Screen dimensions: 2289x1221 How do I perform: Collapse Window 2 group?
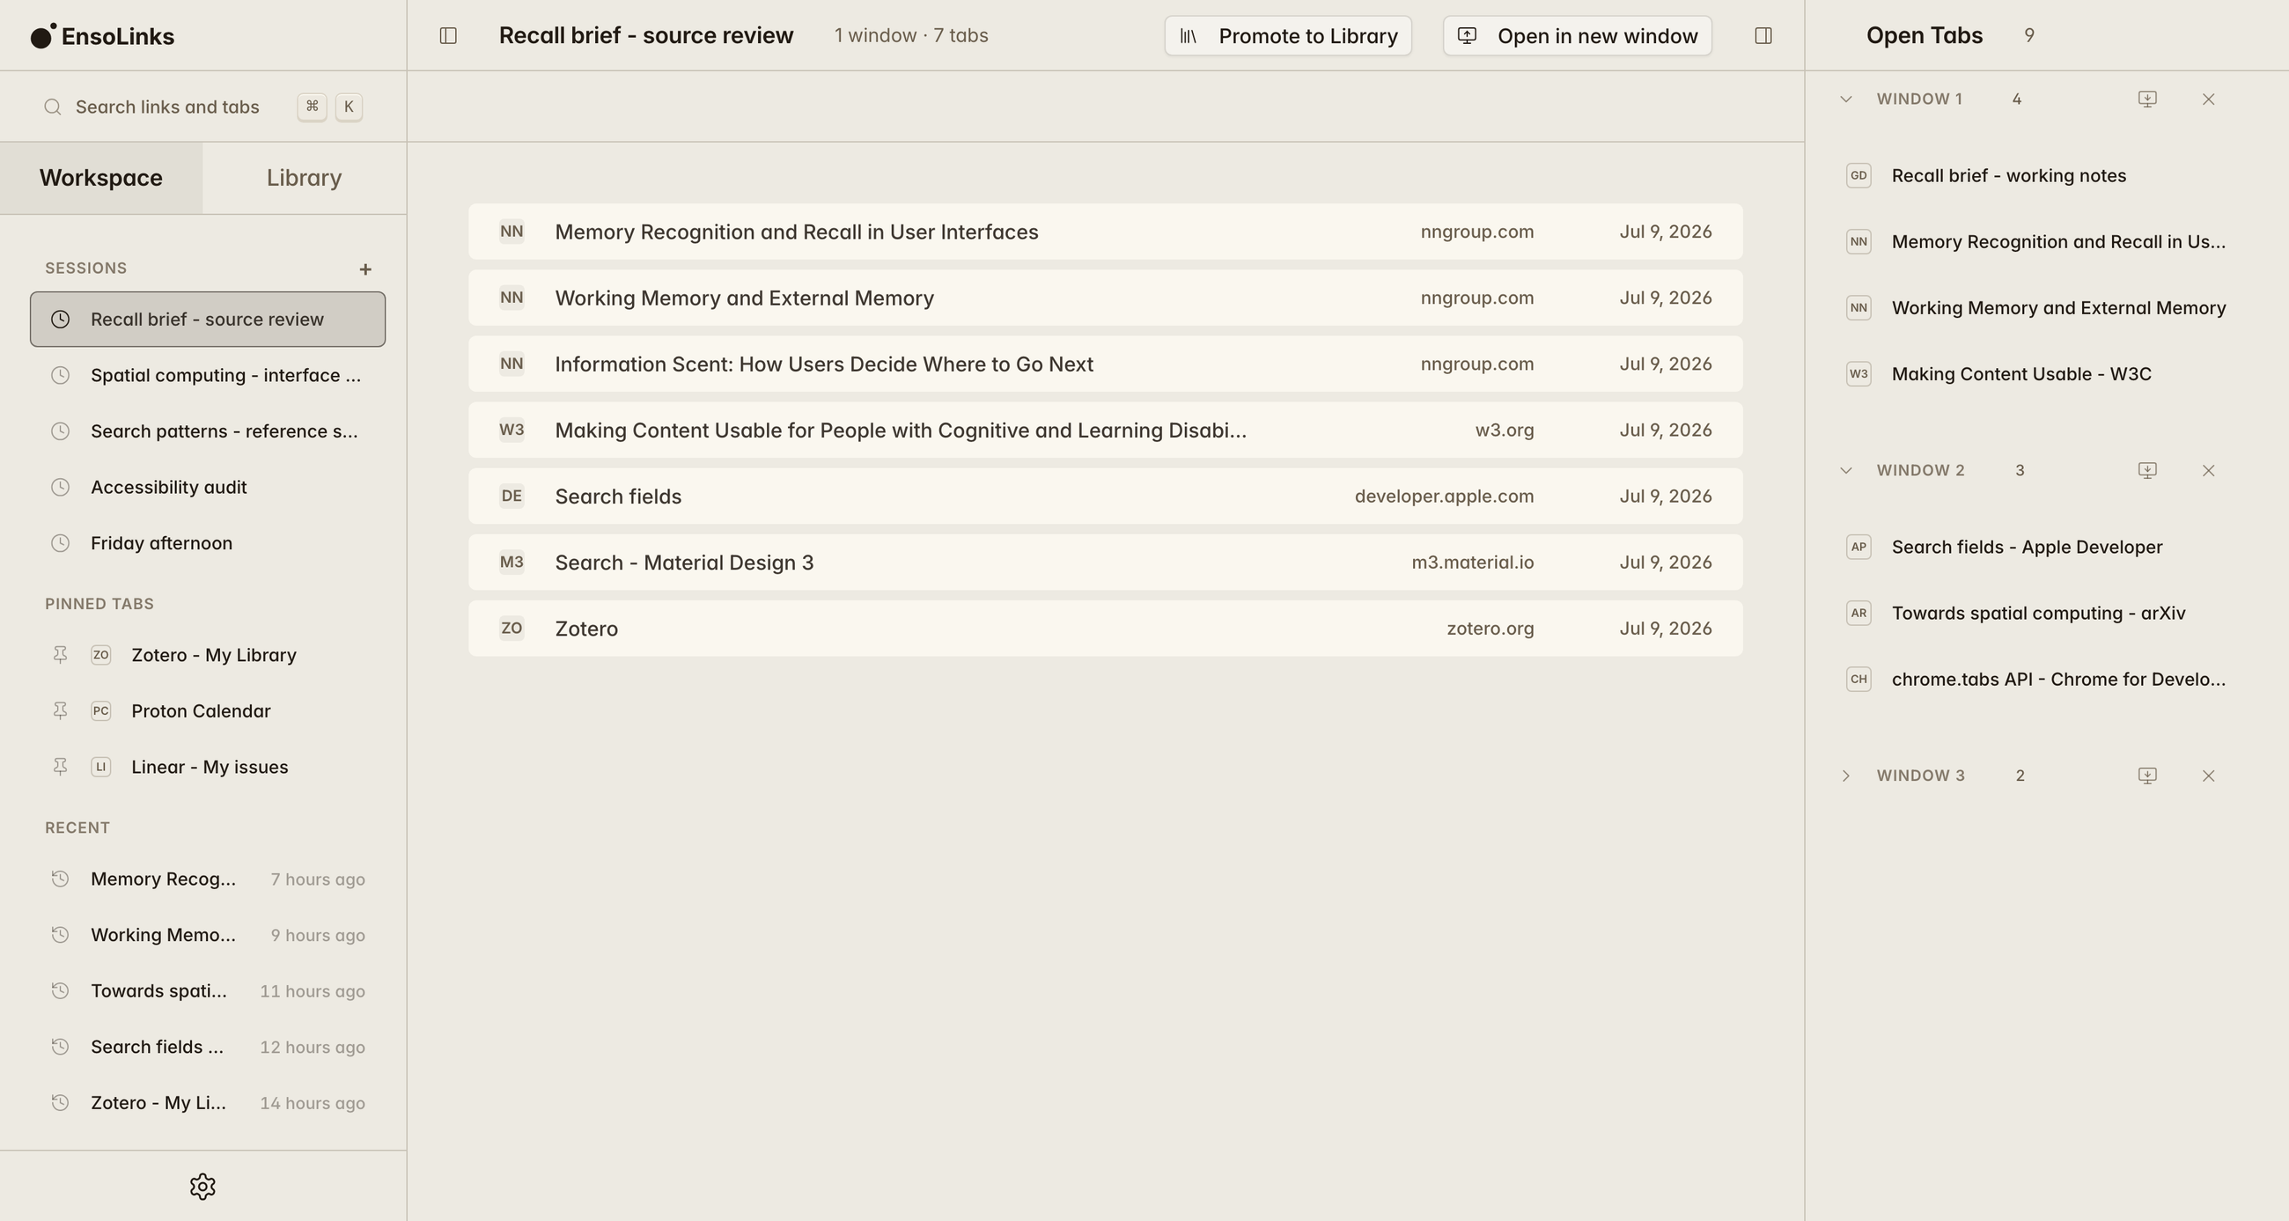(x=1845, y=470)
